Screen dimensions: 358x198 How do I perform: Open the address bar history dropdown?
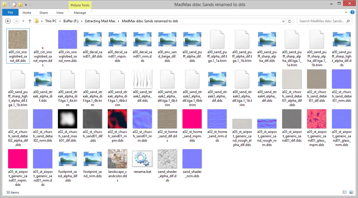click(283, 21)
